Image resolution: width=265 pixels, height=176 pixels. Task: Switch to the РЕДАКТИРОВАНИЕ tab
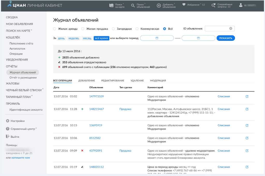pyautogui.click(x=113, y=81)
